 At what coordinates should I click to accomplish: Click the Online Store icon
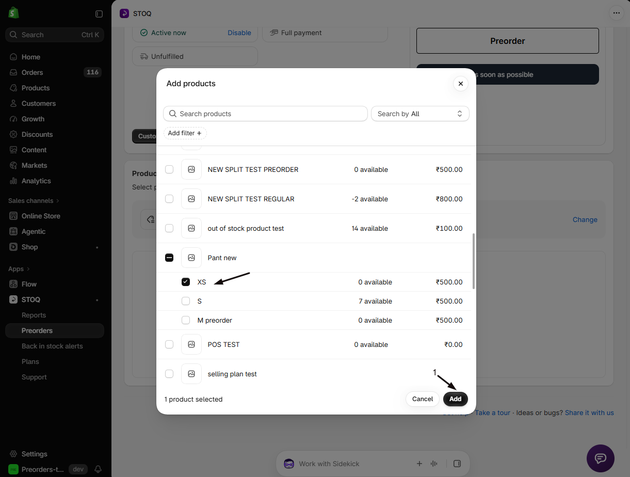[13, 216]
